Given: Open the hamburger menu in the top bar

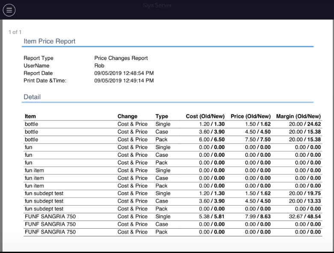Looking at the screenshot, I should coord(9,10).
